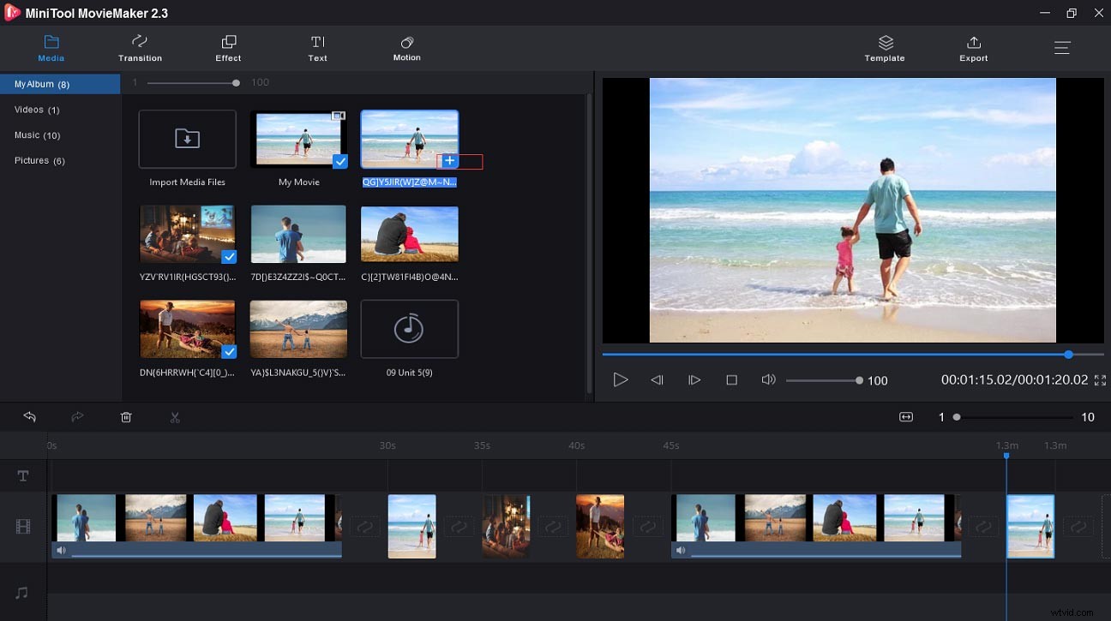The width and height of the screenshot is (1111, 621).
Task: Switch to the Transition tab
Action: pos(140,48)
